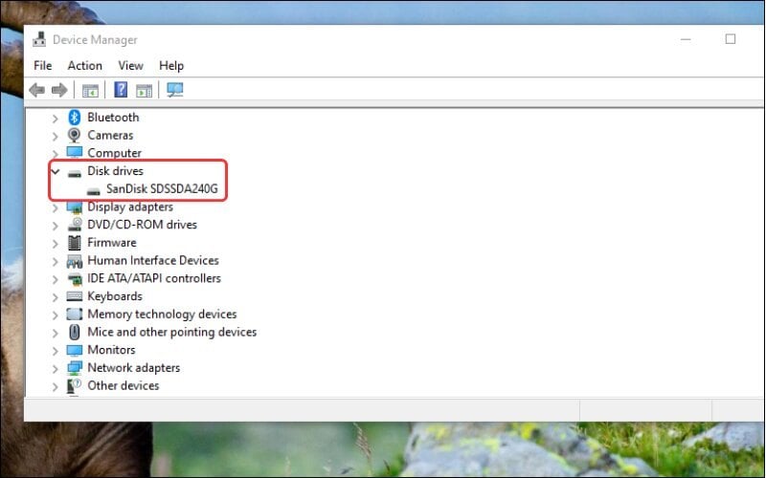
Task: Click the Network adapters icon
Action: point(75,368)
